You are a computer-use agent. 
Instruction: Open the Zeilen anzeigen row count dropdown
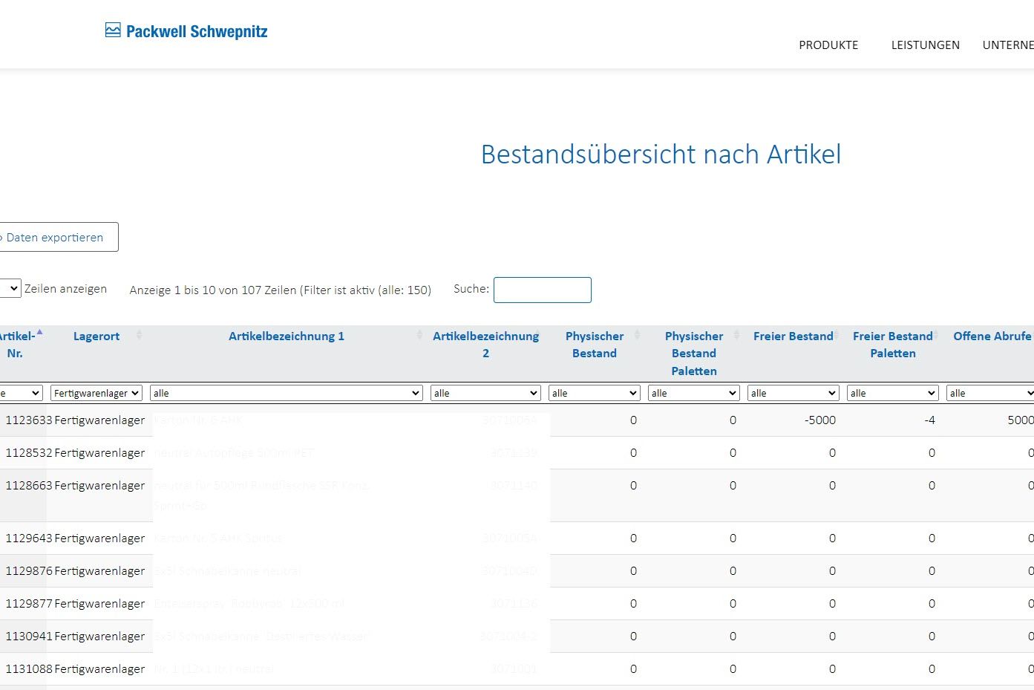click(10, 289)
